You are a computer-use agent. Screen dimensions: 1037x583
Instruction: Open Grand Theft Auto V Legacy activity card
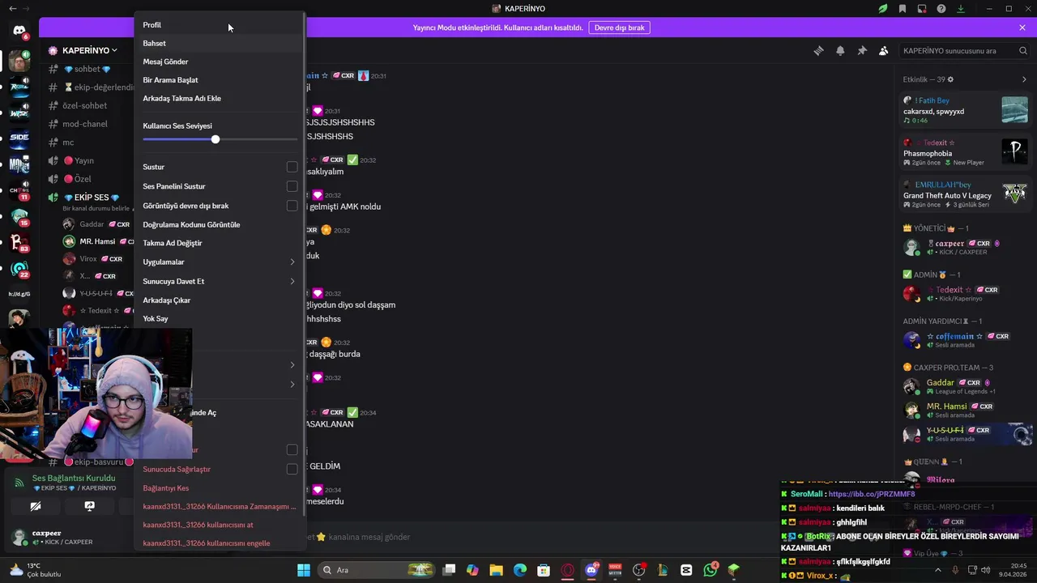coord(966,194)
